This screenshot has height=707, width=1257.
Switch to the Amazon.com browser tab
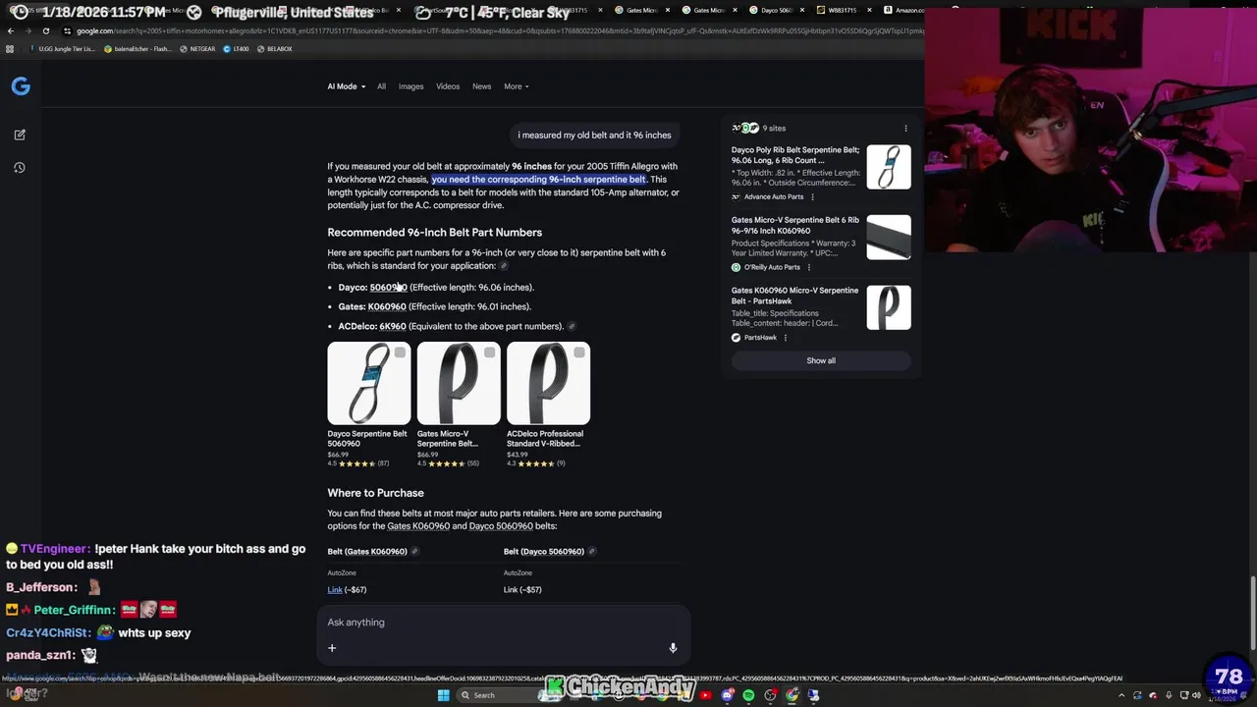click(x=902, y=10)
